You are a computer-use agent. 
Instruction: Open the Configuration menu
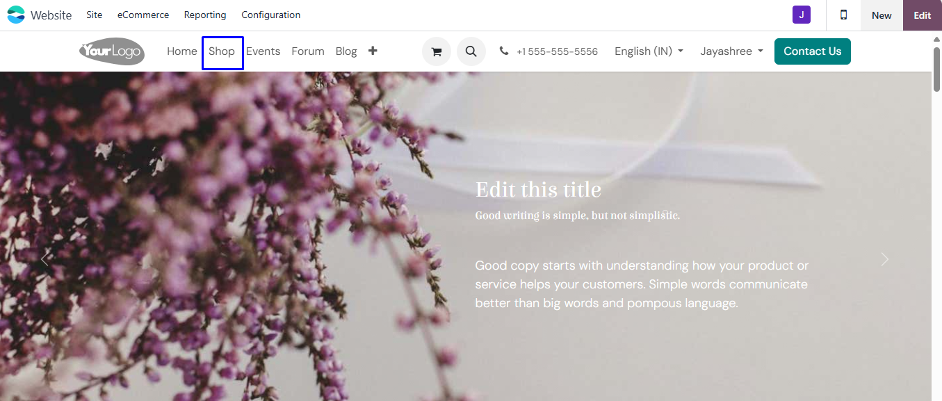[271, 15]
